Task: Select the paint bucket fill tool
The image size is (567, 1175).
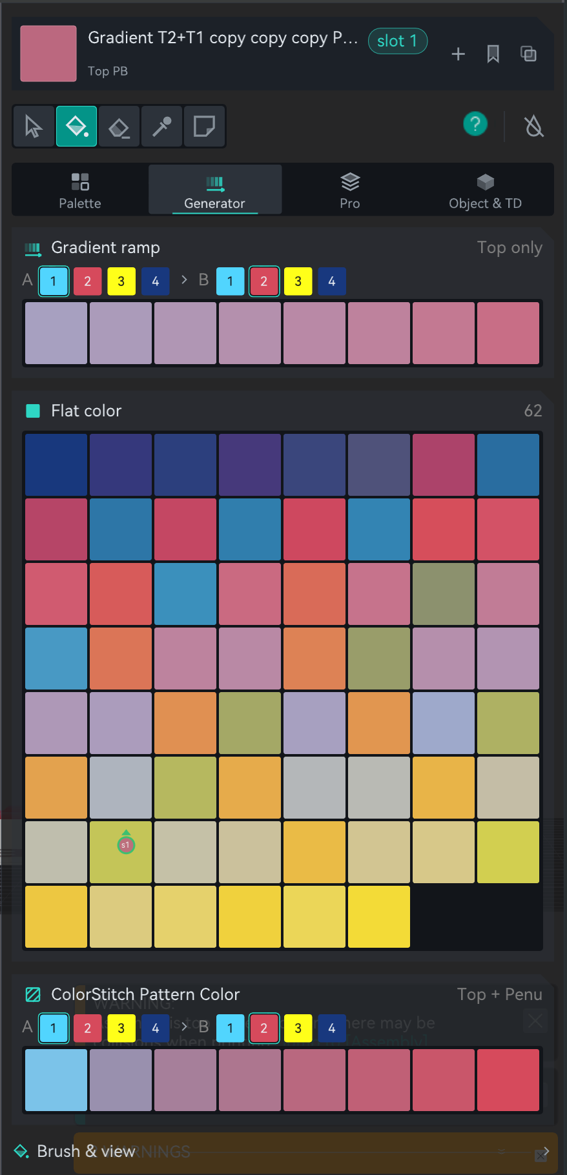Action: (76, 127)
